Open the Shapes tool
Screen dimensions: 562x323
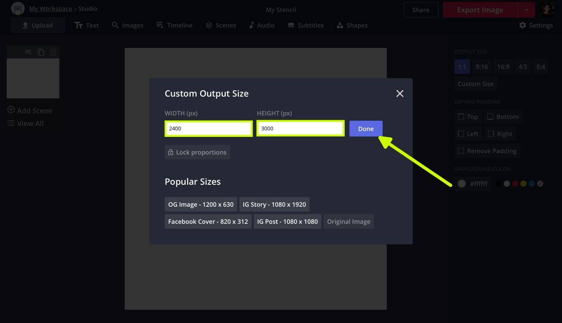[352, 25]
